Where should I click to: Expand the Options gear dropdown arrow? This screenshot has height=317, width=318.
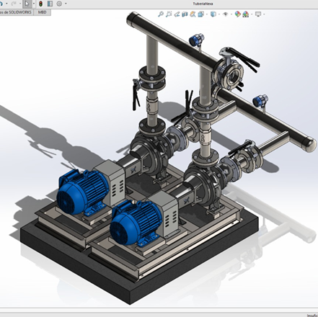(x=66, y=4)
